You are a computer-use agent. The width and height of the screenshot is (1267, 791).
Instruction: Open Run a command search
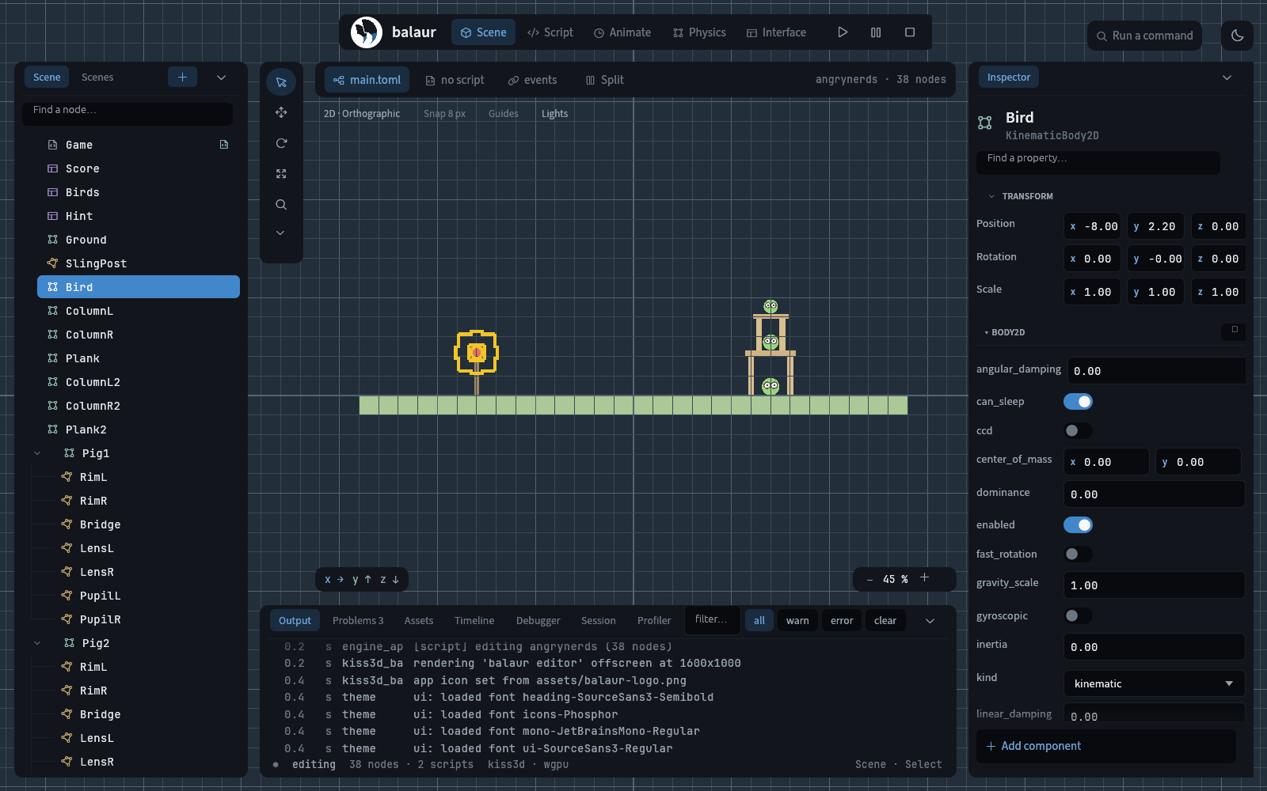[1144, 36]
